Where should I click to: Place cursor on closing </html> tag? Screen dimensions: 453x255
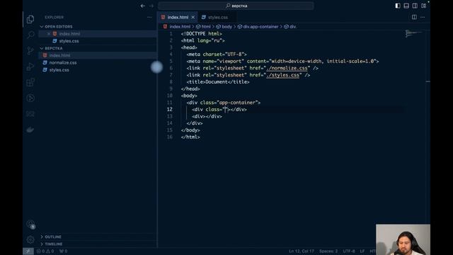click(x=190, y=137)
